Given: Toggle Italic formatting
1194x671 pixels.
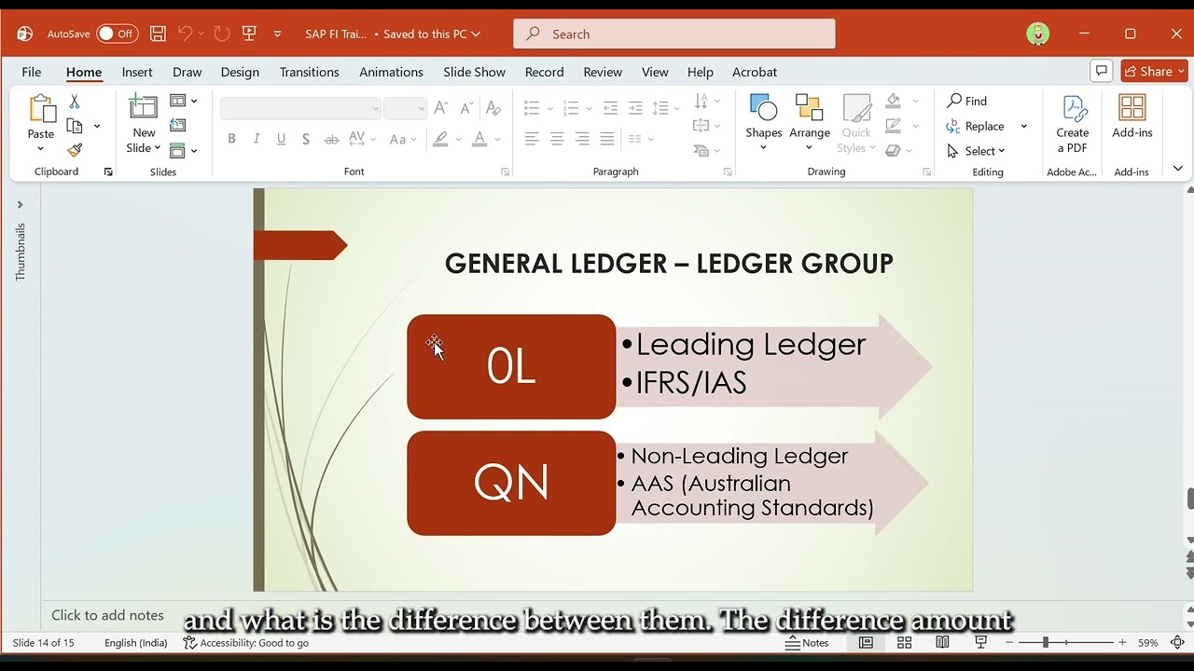Looking at the screenshot, I should tap(257, 139).
